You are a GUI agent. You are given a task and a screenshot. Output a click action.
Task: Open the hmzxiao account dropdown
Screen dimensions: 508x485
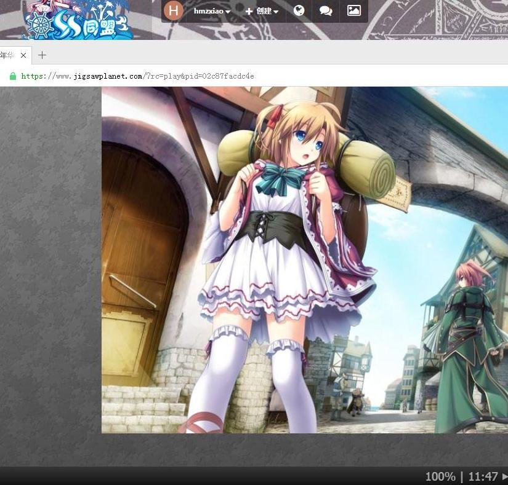coord(212,11)
